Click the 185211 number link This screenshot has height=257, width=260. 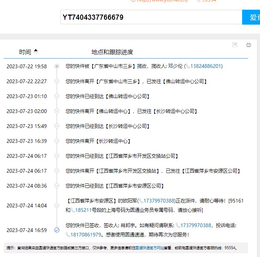tap(83, 210)
